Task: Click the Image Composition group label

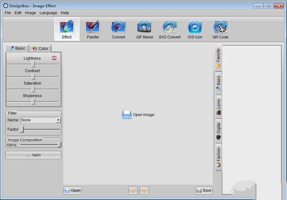Action: coord(25,140)
